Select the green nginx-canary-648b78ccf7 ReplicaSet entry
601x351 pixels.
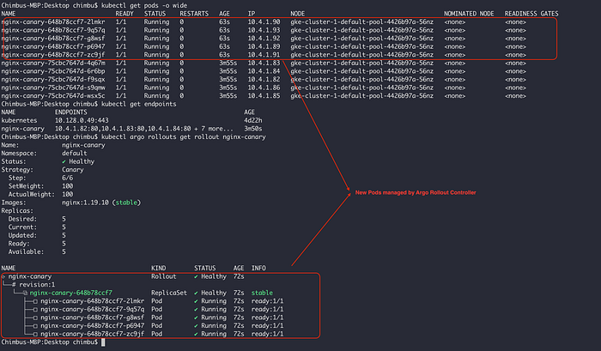[71, 293]
